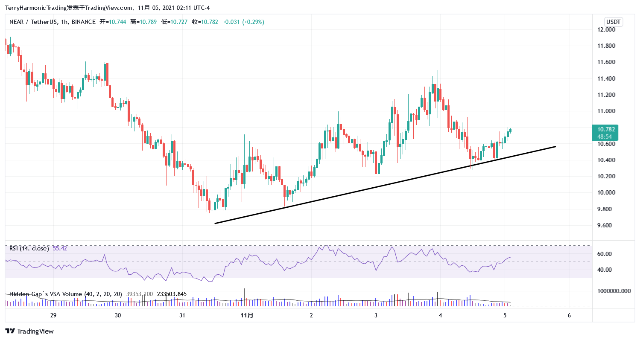Image resolution: width=640 pixels, height=340 pixels.
Task: Click the RSI (14, close) indicator label
Action: 29,248
